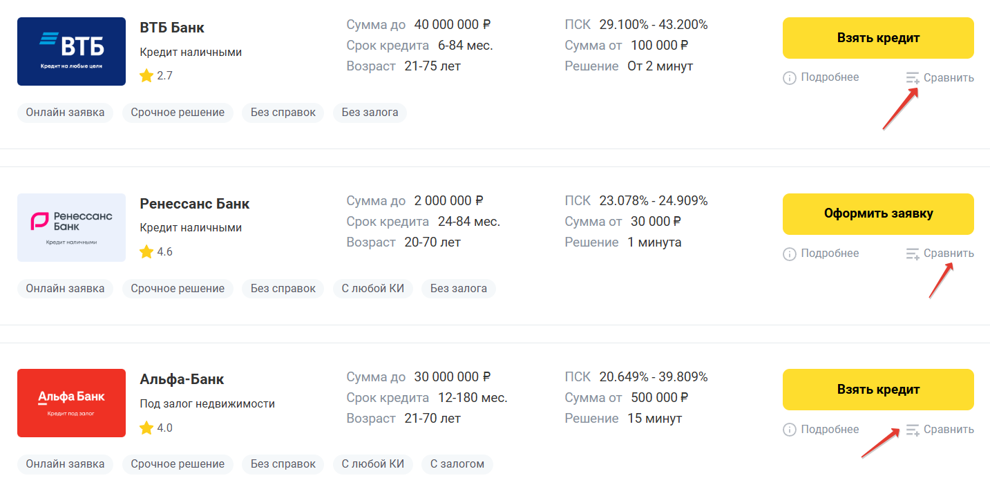This screenshot has width=990, height=478.
Task: Open the Альфа-Банк title
Action: (x=182, y=379)
